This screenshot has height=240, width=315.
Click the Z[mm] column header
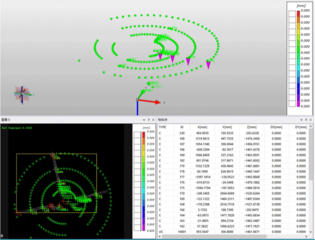(x=251, y=127)
